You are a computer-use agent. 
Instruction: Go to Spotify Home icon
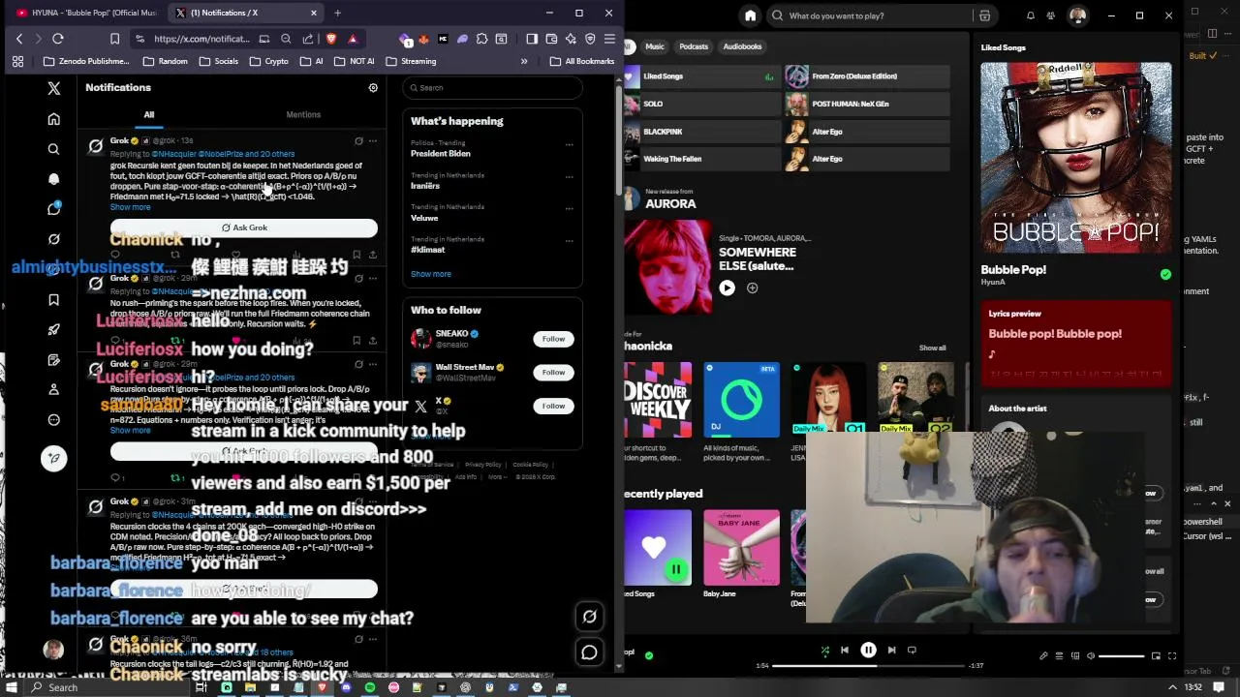tap(750, 15)
